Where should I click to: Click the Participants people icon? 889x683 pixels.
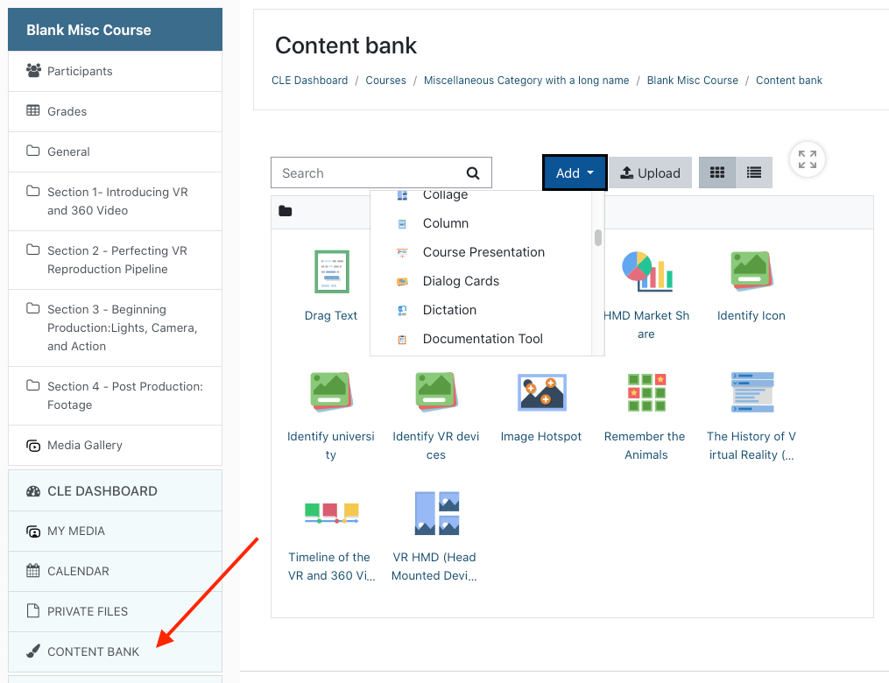click(33, 71)
